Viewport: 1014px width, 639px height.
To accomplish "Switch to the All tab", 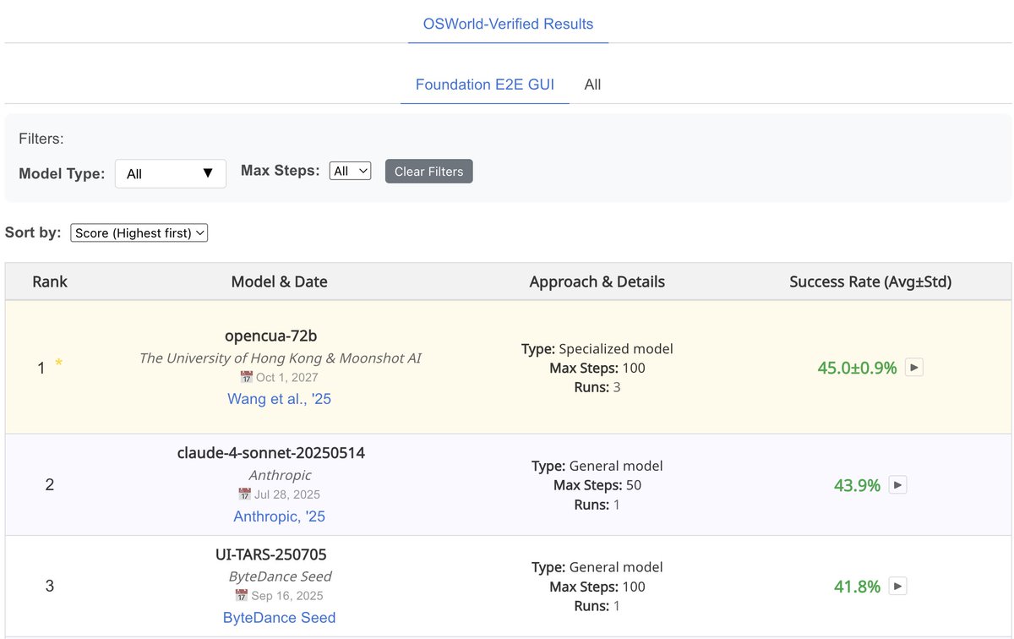I will click(x=592, y=85).
